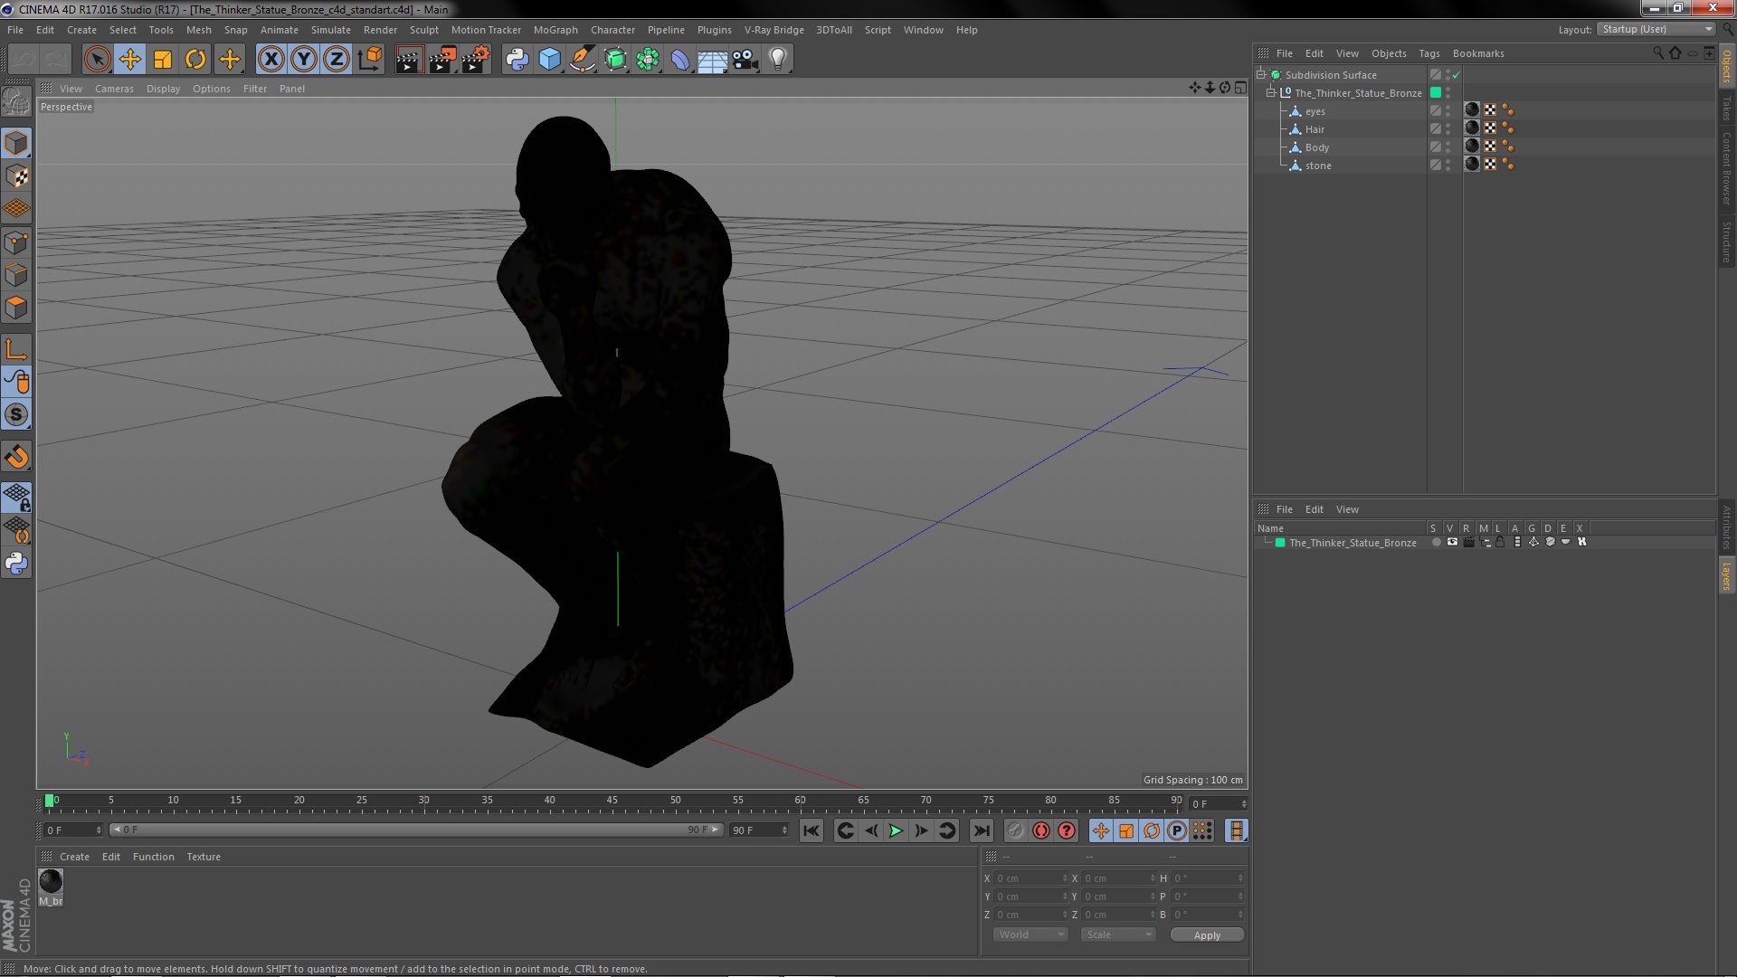Select the Body object in Object Manager
The height and width of the screenshot is (977, 1737).
click(x=1317, y=147)
